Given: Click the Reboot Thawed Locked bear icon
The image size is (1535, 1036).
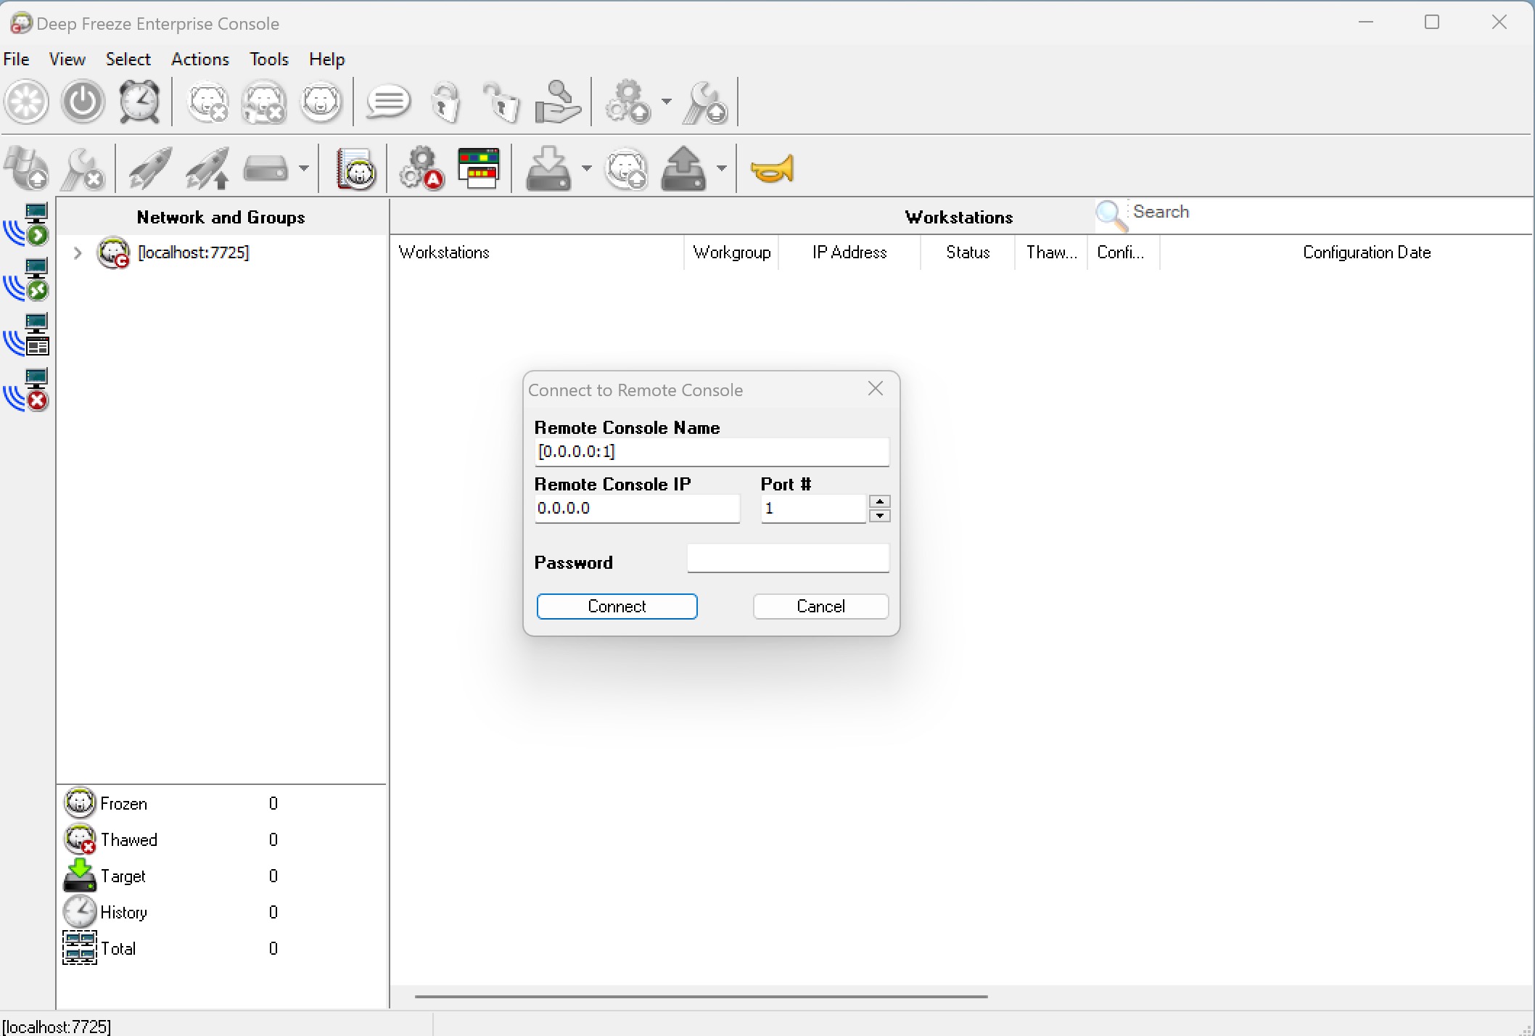Looking at the screenshot, I should coord(264,102).
